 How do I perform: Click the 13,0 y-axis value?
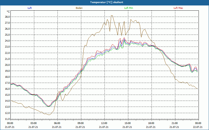point(7,107)
